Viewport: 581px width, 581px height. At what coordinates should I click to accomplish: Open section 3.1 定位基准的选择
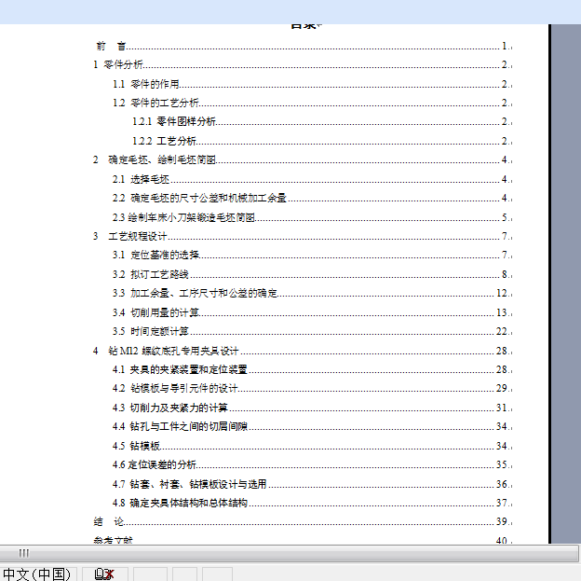point(312,255)
